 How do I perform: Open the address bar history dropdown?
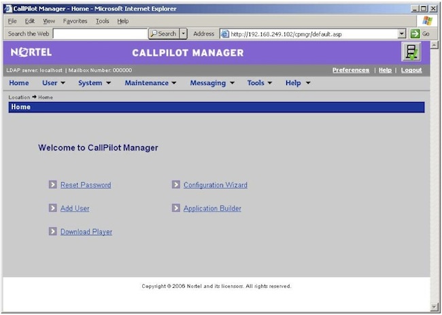[x=402, y=34]
